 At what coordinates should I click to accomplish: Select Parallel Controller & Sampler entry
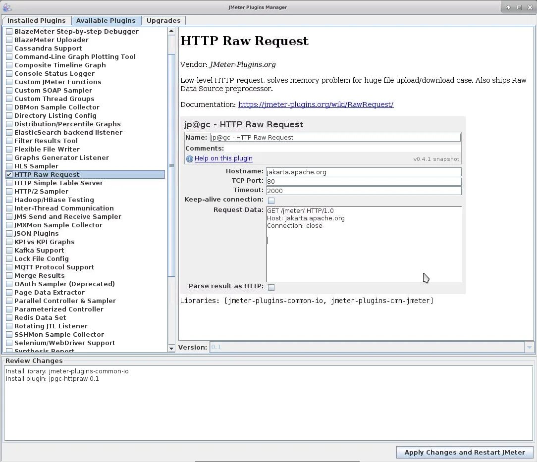tap(65, 301)
